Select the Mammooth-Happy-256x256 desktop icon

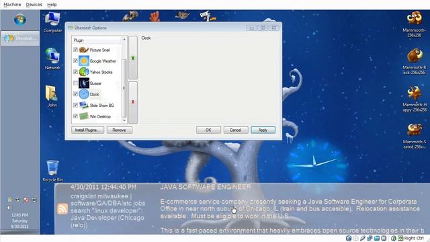(415, 99)
